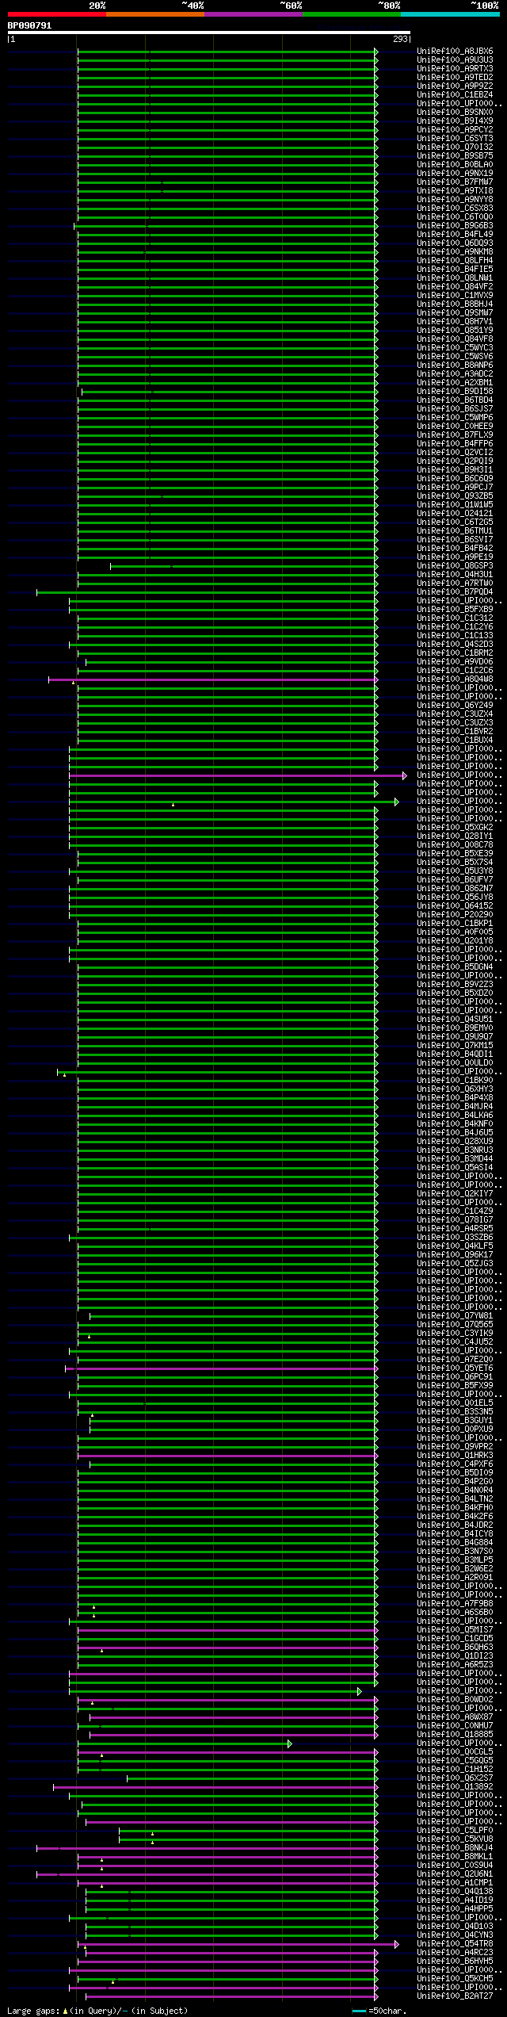Screen dimensions: 507x2017
Task: Select hit UniRef100_B9G6B3
Action: [x=455, y=226]
